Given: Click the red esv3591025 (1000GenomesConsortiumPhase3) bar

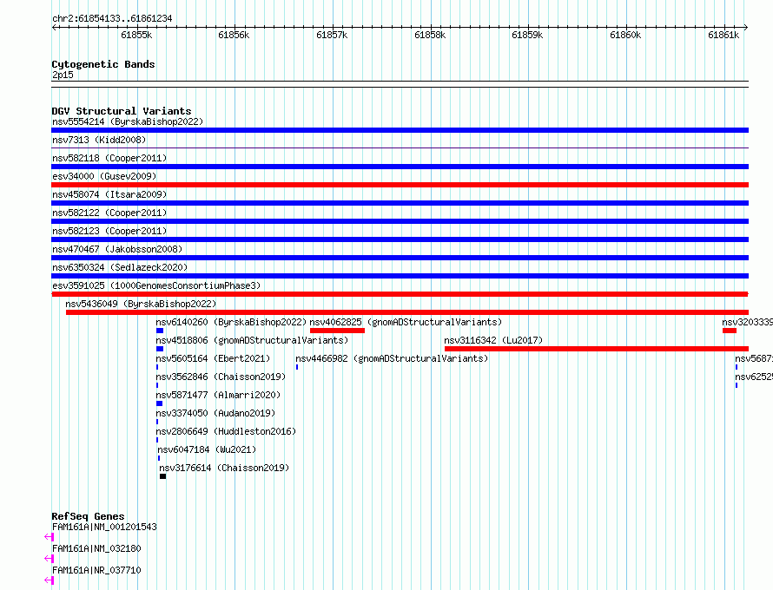Looking at the screenshot, I should pyautogui.click(x=400, y=294).
